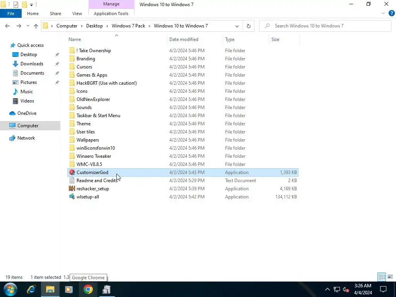This screenshot has width=396, height=297.
Task: Click the Back navigation arrow
Action: click(x=7, y=26)
